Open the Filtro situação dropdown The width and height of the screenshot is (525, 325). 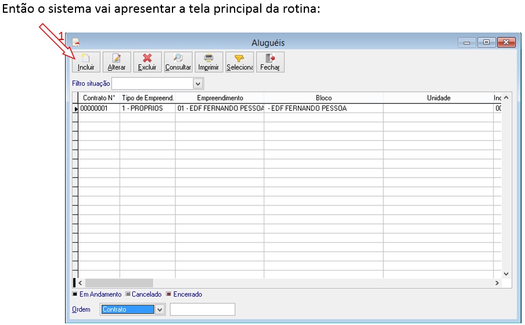click(x=198, y=84)
